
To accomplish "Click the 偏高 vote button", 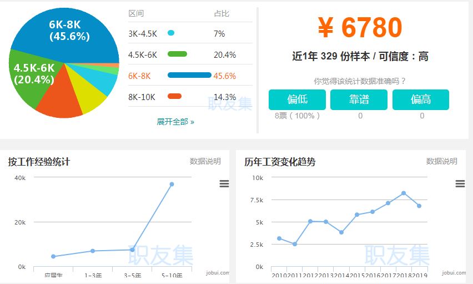I will tap(420, 100).
